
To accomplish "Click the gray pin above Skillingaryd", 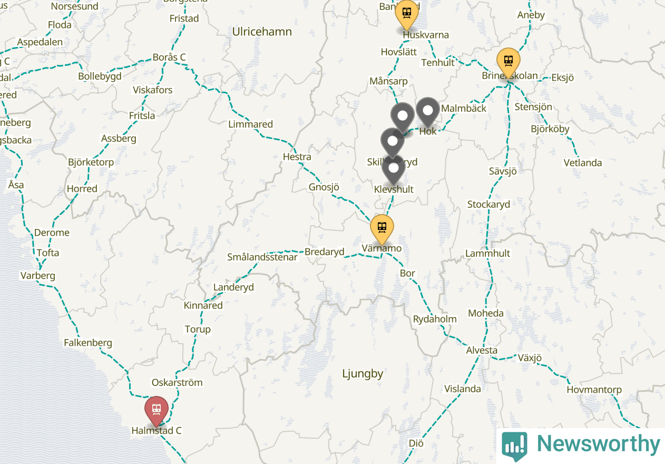I will (392, 141).
